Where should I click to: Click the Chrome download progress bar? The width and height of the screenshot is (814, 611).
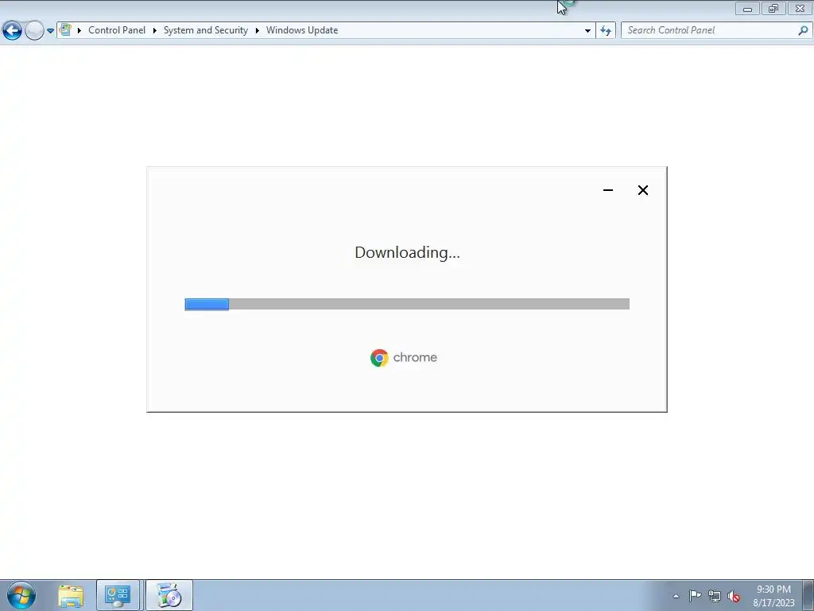(x=407, y=304)
